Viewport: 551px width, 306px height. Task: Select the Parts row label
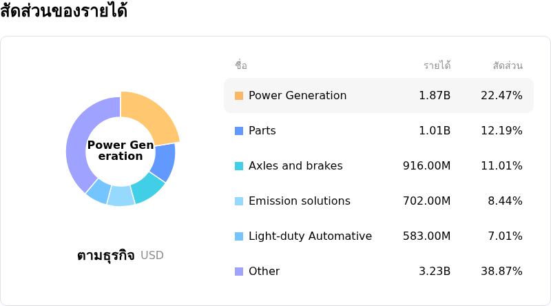262,131
